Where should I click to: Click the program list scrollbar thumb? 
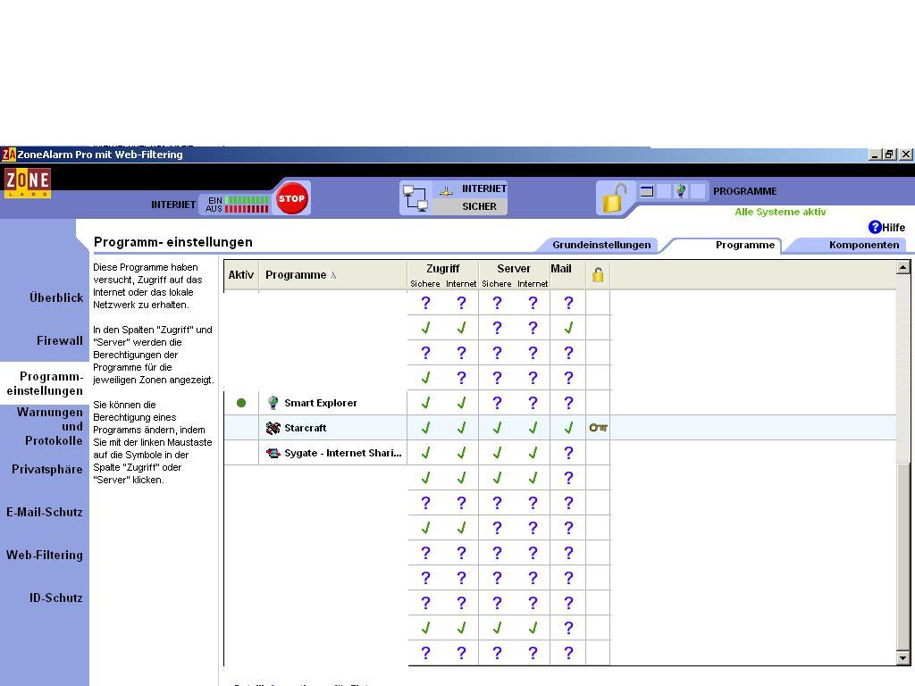click(902, 557)
